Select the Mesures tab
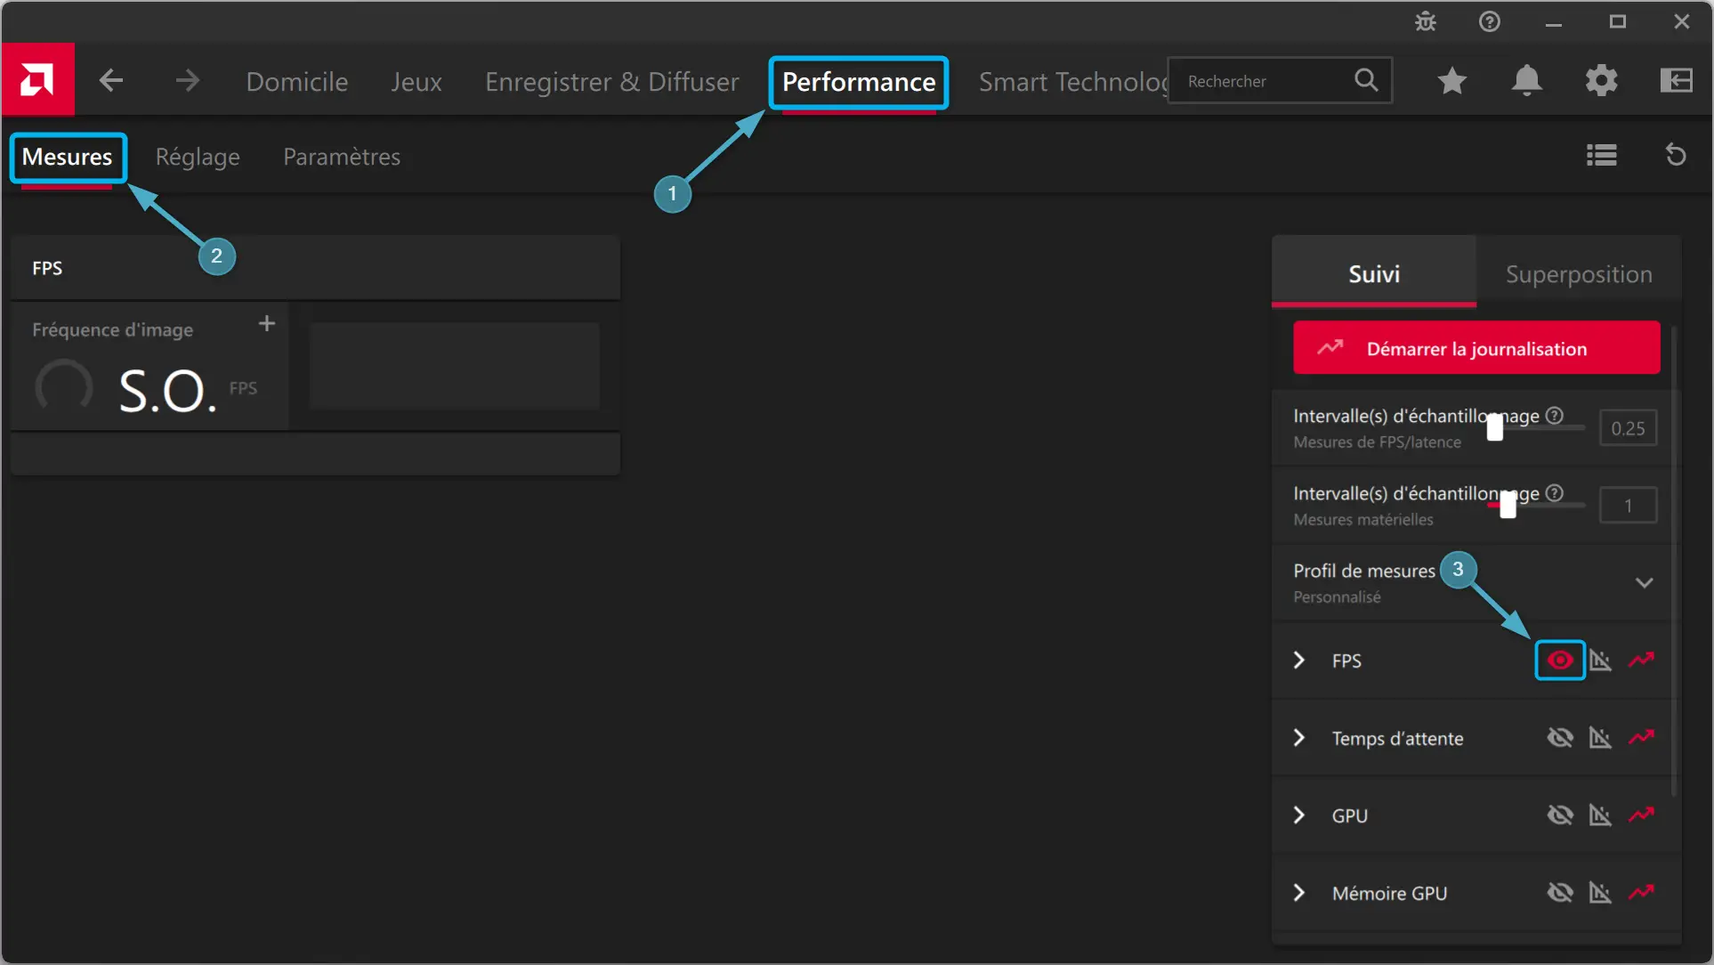The image size is (1714, 965). [67, 156]
